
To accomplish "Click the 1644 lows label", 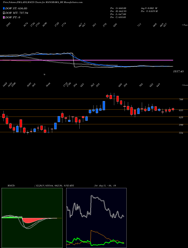I will pyautogui.click(x=48, y=85).
